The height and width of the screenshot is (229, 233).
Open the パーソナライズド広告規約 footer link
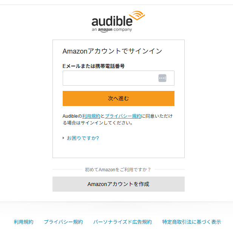coord(122,222)
